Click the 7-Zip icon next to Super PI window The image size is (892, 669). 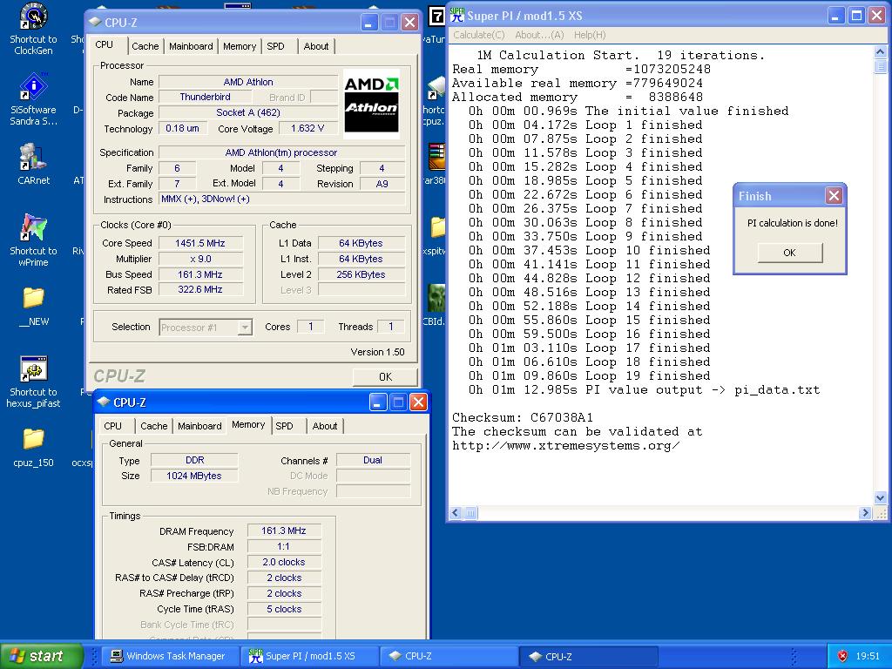[x=436, y=16]
